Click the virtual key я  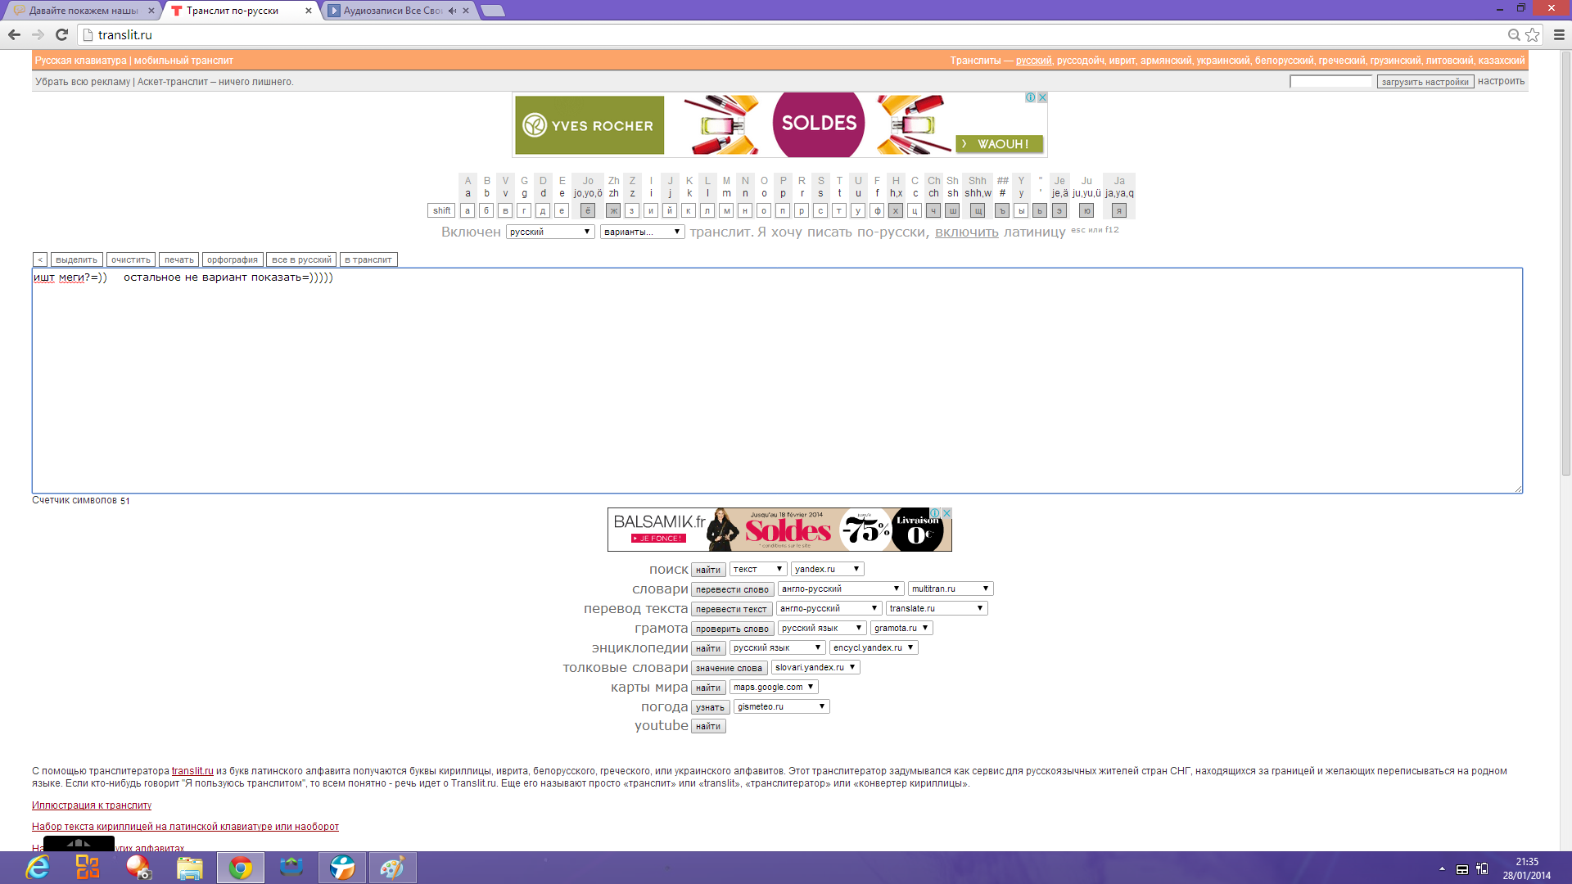coord(1118,210)
